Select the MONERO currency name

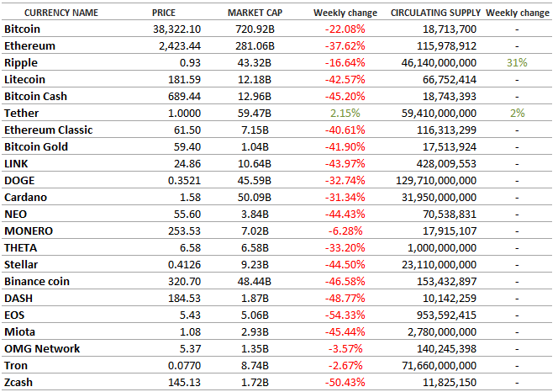point(29,231)
